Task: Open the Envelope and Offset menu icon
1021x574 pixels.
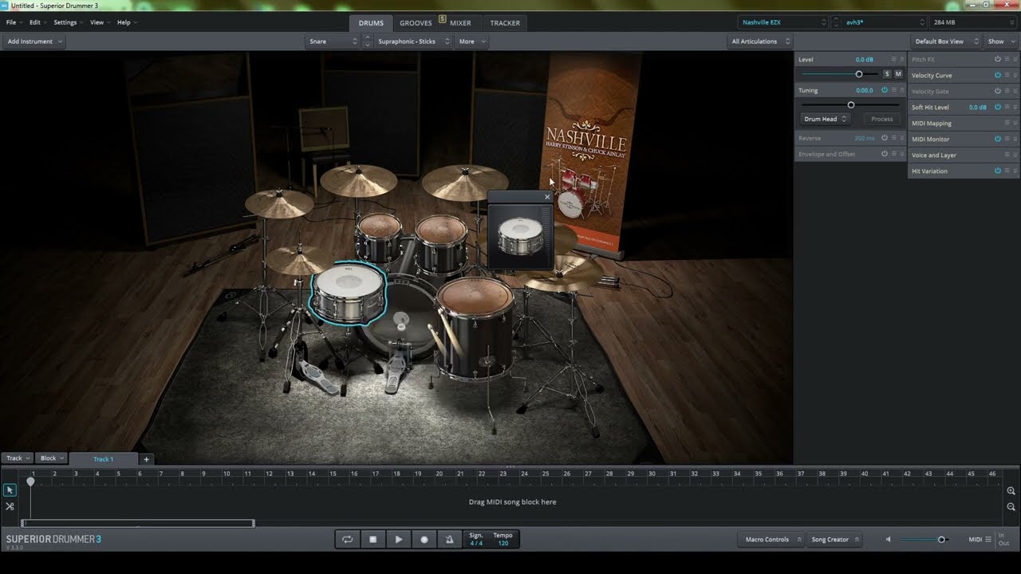Action: click(x=893, y=154)
